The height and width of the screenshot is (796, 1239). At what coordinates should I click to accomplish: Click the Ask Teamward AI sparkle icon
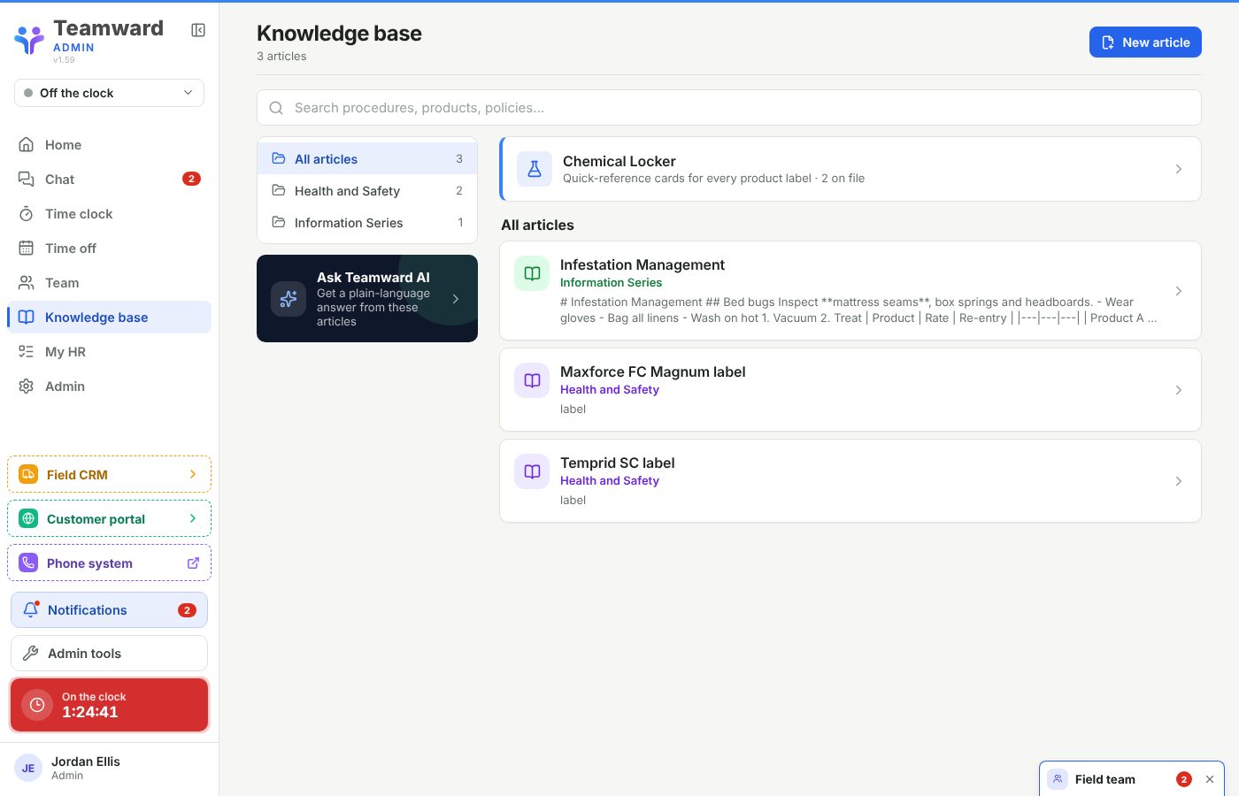[x=289, y=299]
